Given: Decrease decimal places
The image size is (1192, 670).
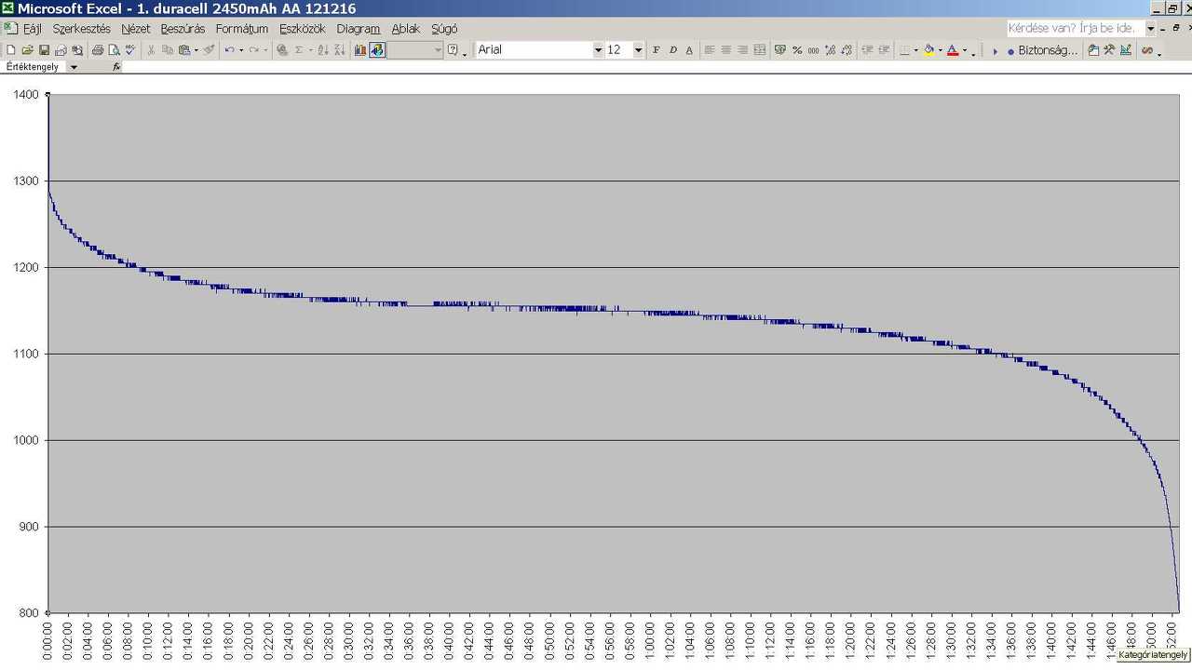Looking at the screenshot, I should click(846, 50).
